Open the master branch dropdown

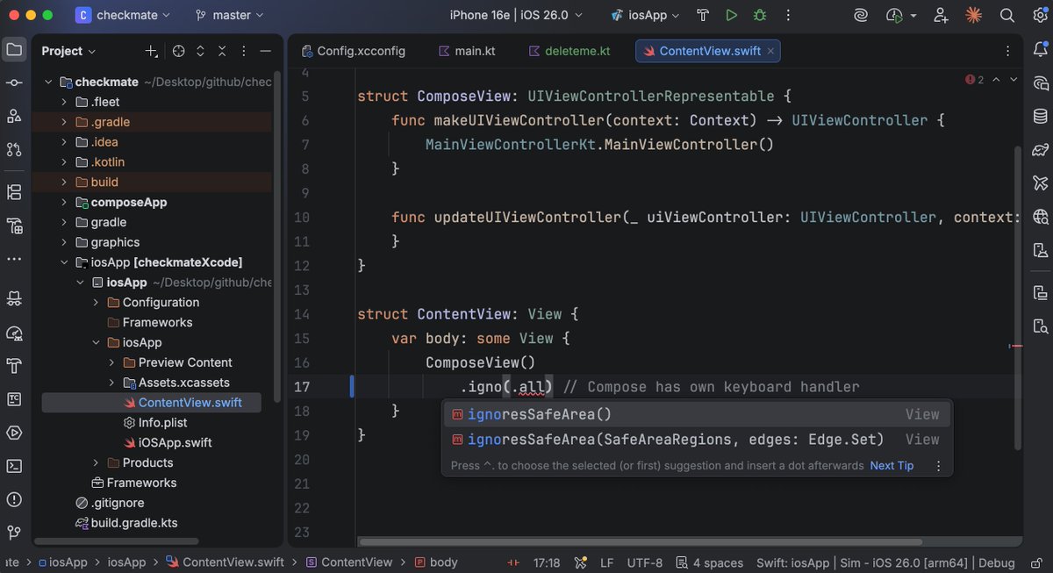pyautogui.click(x=229, y=15)
